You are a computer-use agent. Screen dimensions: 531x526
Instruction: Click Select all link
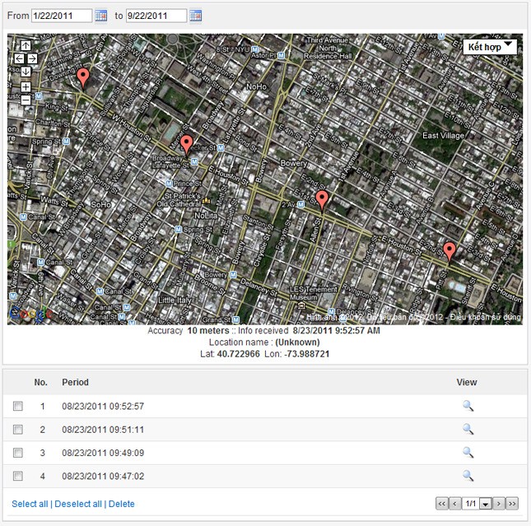pos(30,504)
